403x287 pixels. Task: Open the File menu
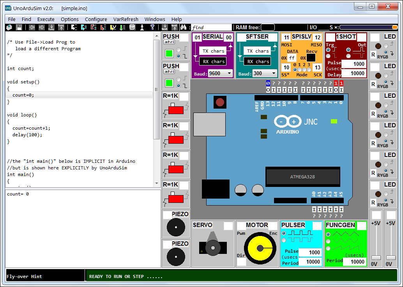click(12, 19)
